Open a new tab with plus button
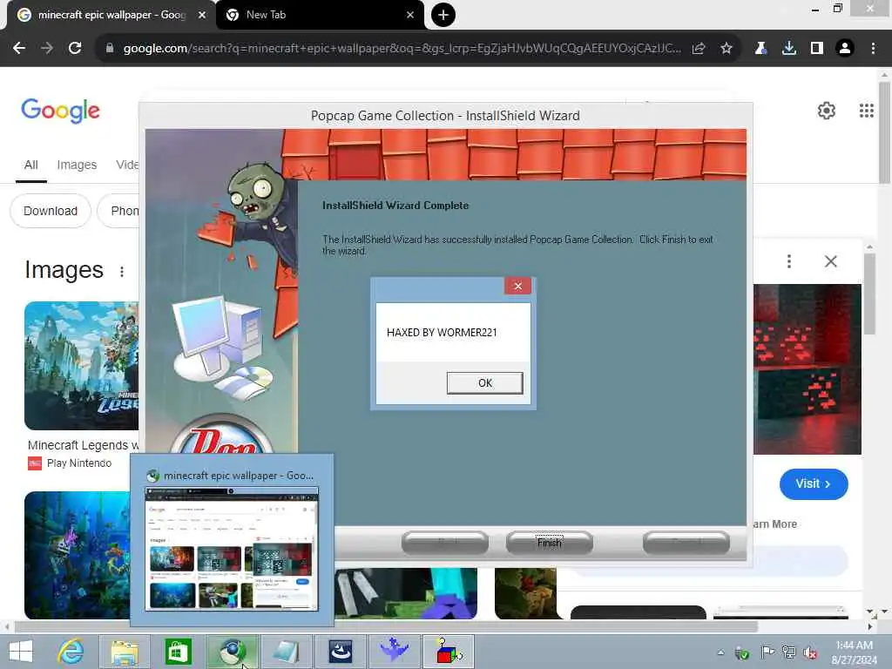 pyautogui.click(x=443, y=15)
